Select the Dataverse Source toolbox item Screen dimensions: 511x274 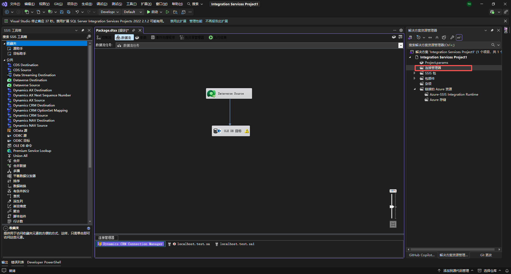tap(27, 85)
